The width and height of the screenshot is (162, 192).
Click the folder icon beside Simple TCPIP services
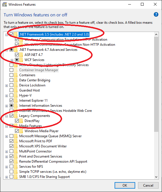click(x=16, y=172)
